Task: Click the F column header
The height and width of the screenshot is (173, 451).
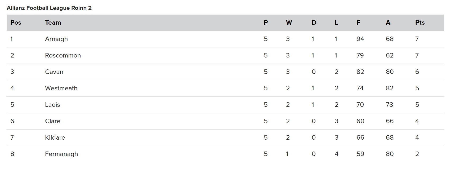Action: pyautogui.click(x=358, y=23)
